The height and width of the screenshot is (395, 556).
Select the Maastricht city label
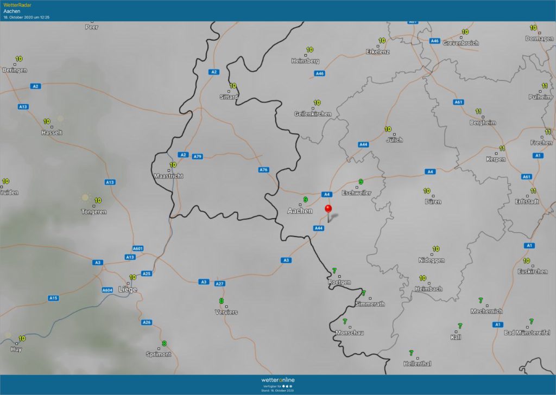pyautogui.click(x=168, y=176)
